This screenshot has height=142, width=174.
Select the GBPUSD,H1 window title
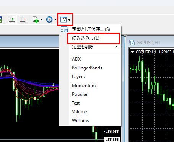click(x=148, y=43)
